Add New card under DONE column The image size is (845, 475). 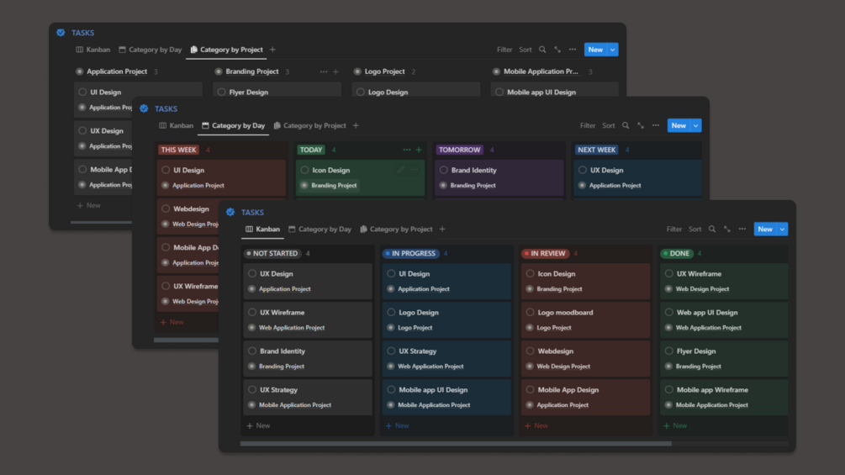(x=675, y=425)
